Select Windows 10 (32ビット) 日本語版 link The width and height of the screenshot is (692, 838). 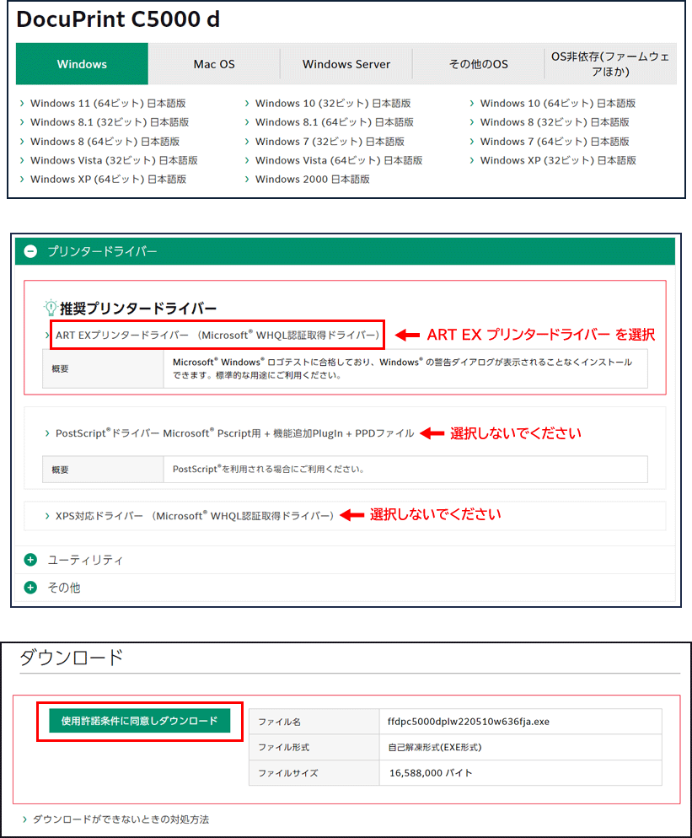click(333, 104)
